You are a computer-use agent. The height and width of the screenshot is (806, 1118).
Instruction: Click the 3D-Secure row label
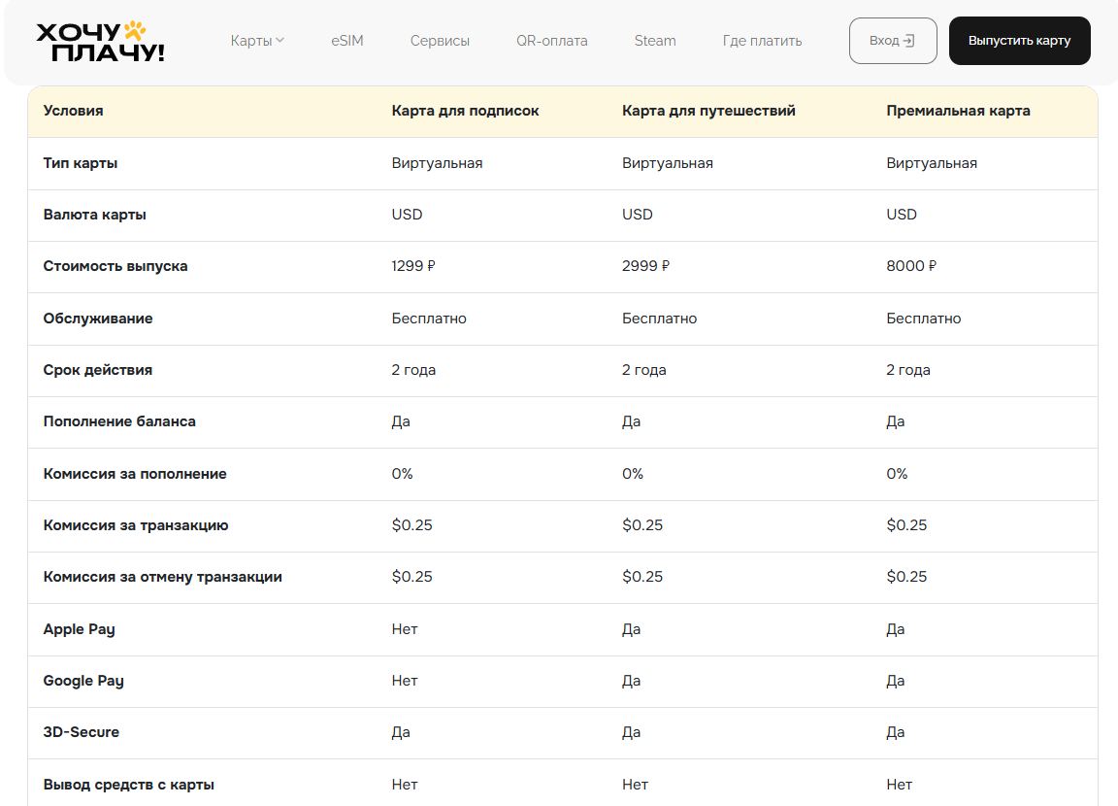[x=82, y=732]
